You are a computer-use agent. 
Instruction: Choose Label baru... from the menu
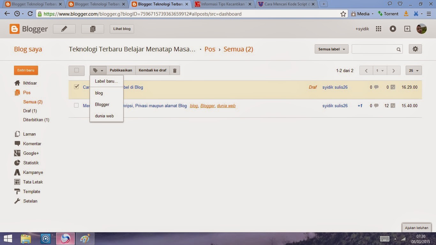pyautogui.click(x=107, y=81)
